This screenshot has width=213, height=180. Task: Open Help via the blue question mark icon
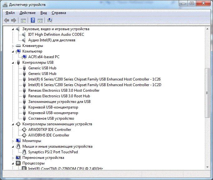pos(32,21)
